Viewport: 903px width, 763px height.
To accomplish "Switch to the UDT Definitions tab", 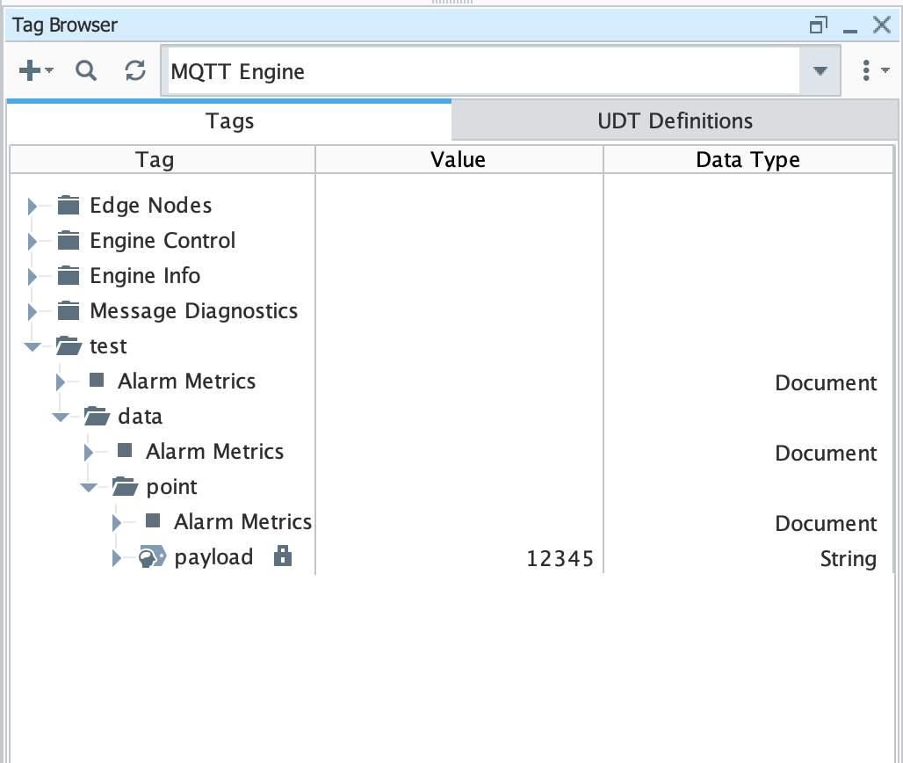I will [x=675, y=121].
